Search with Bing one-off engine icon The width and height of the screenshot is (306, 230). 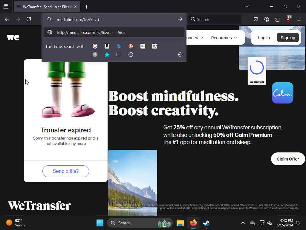point(119,46)
